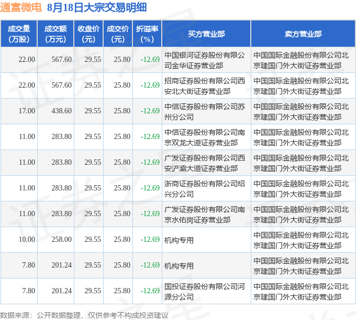Click volume 22.00 in 中国银河证券 row

[x=27, y=59]
